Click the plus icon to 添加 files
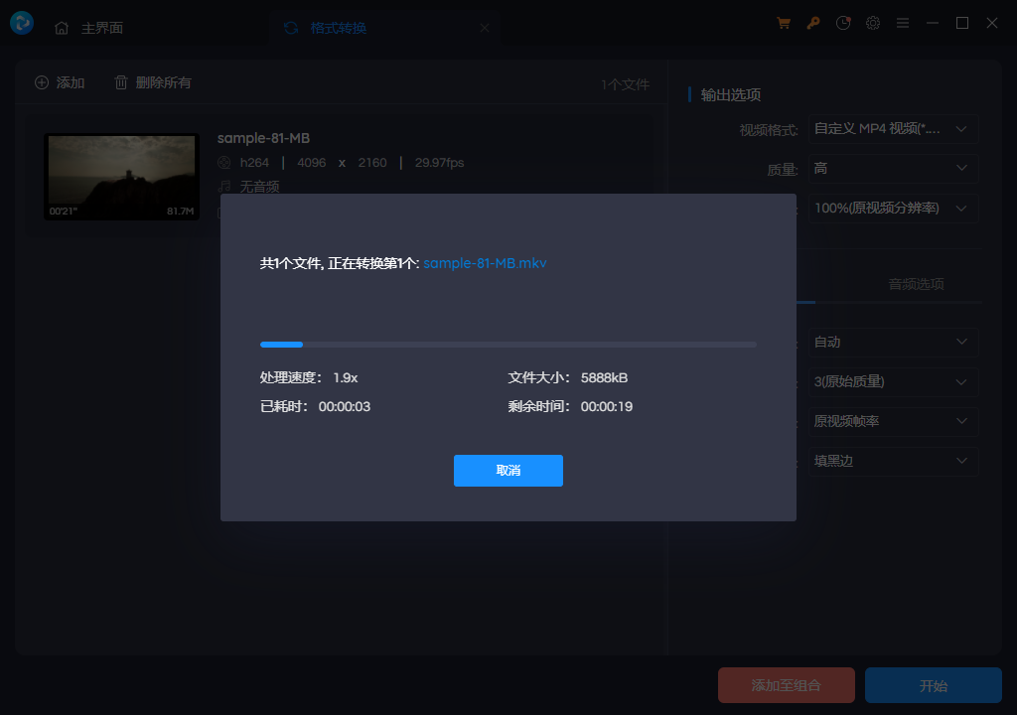 coord(41,82)
